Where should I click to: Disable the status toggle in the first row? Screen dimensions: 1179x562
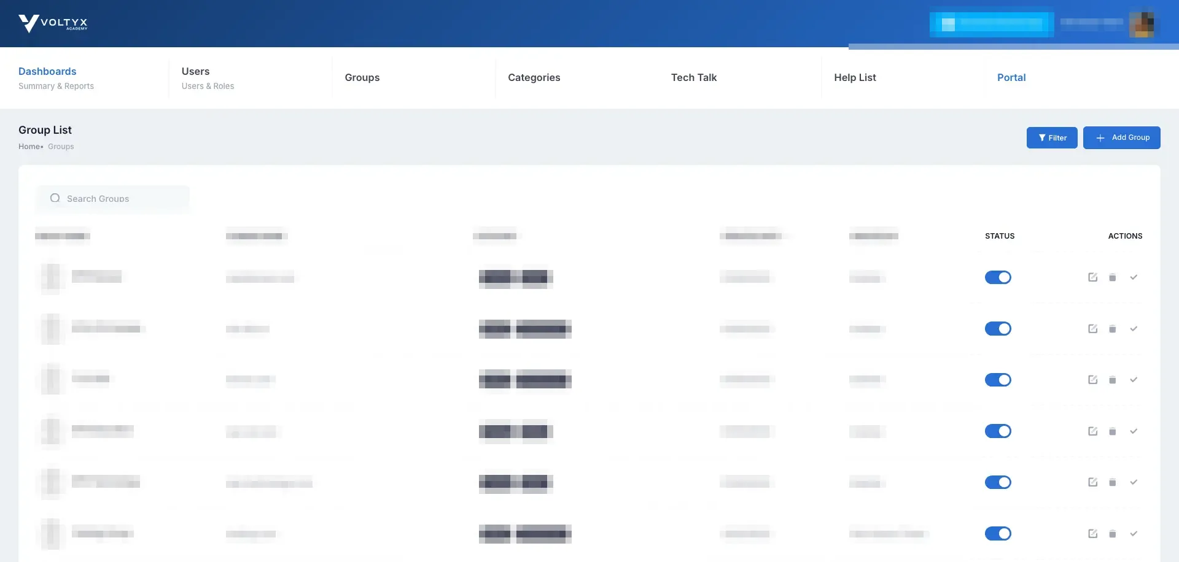998,277
